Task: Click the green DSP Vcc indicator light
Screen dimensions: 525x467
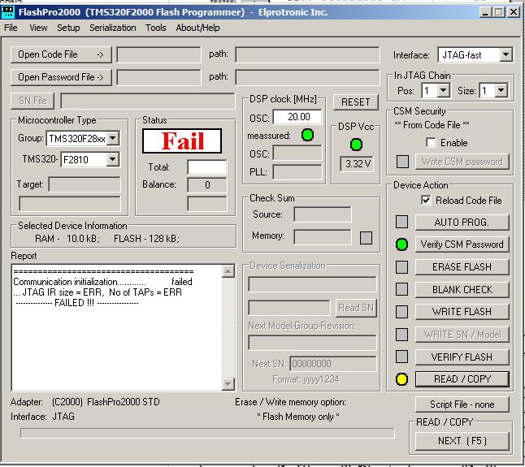Action: click(x=356, y=145)
